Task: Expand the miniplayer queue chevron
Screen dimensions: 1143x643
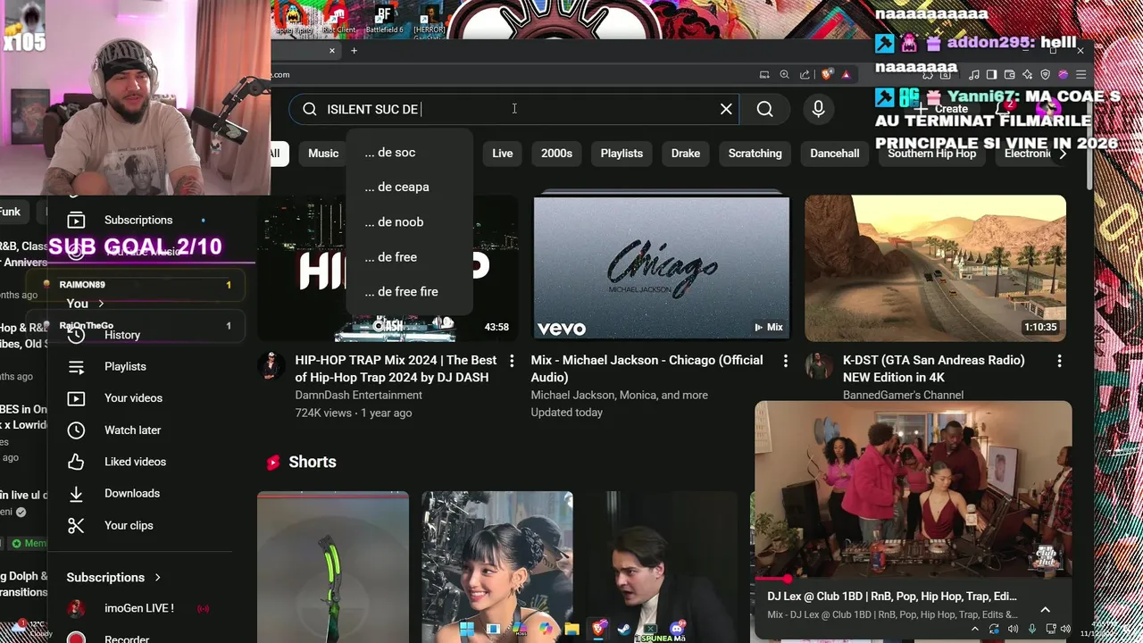Action: coord(1045,610)
